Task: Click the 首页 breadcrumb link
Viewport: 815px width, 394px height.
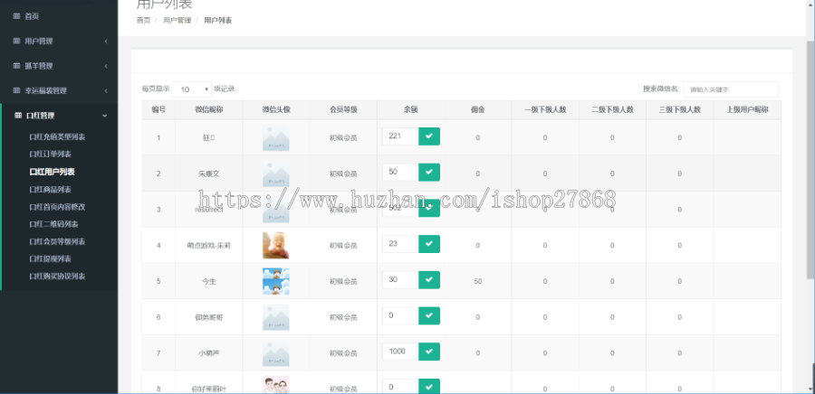Action: coord(143,21)
